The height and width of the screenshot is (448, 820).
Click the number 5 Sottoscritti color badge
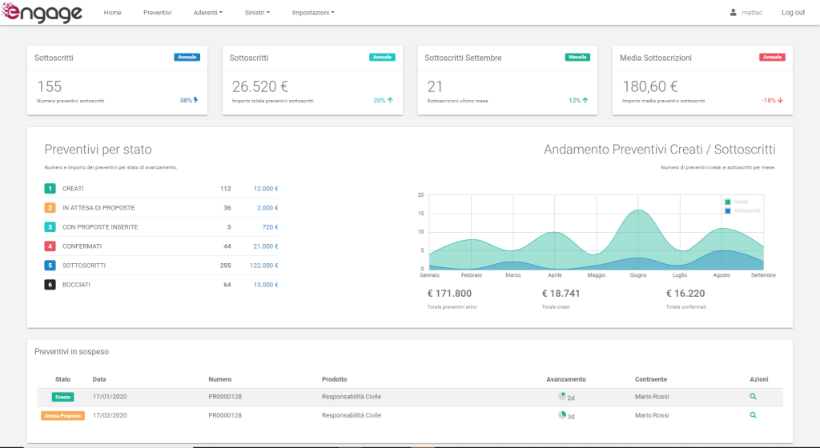50,266
